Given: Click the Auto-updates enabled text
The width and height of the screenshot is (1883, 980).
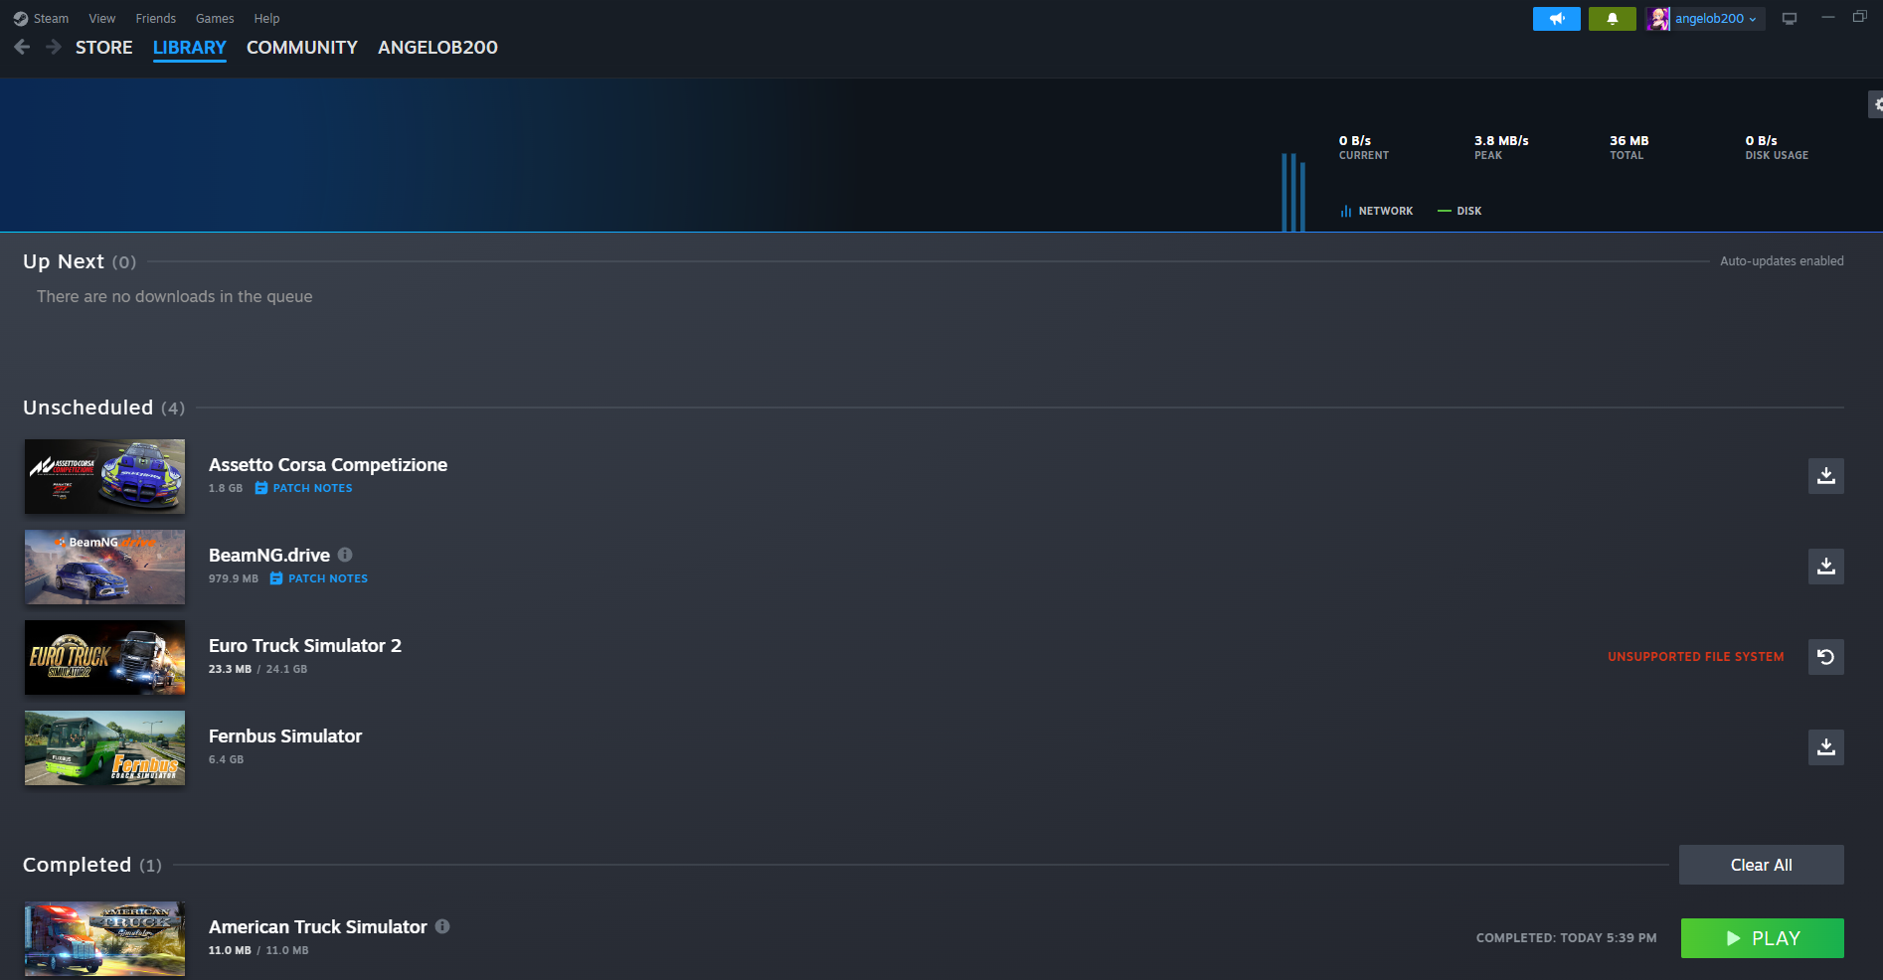Looking at the screenshot, I should click(x=1782, y=261).
